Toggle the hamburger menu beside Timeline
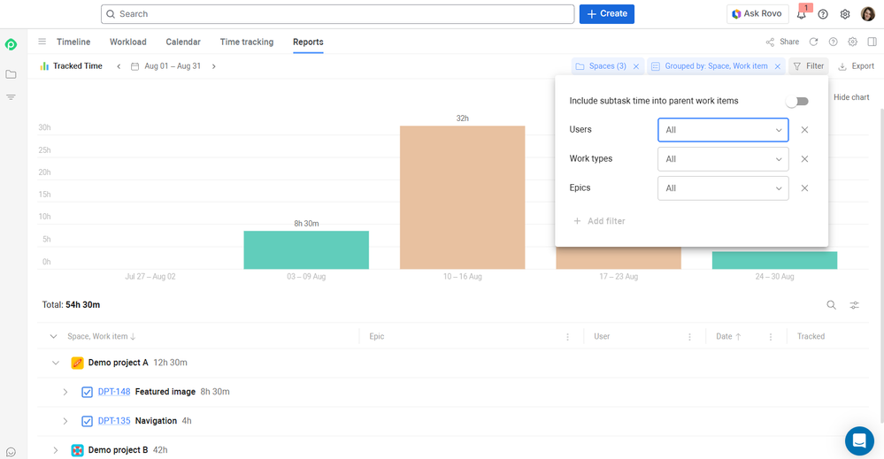Viewport: 884px width, 459px height. (42, 42)
